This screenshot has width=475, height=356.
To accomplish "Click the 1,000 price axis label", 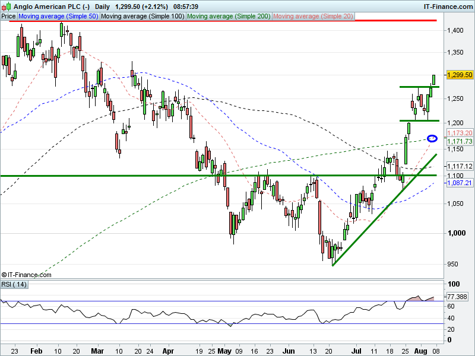I will (x=457, y=233).
